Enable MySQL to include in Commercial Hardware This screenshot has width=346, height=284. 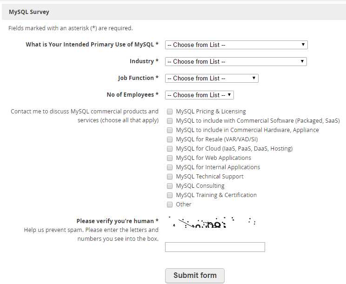170,130
